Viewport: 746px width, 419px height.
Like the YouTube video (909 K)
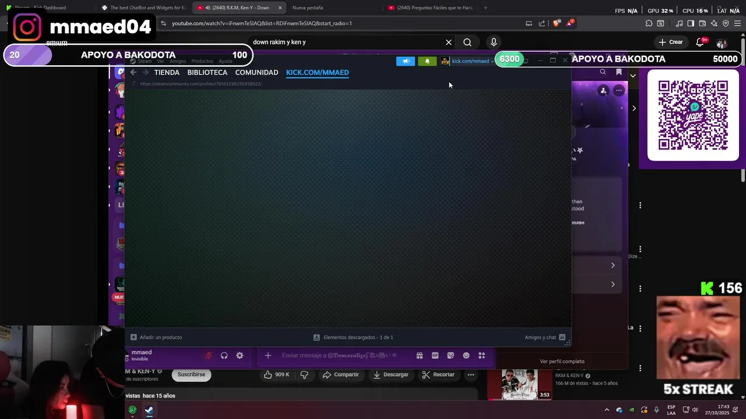[x=277, y=375]
